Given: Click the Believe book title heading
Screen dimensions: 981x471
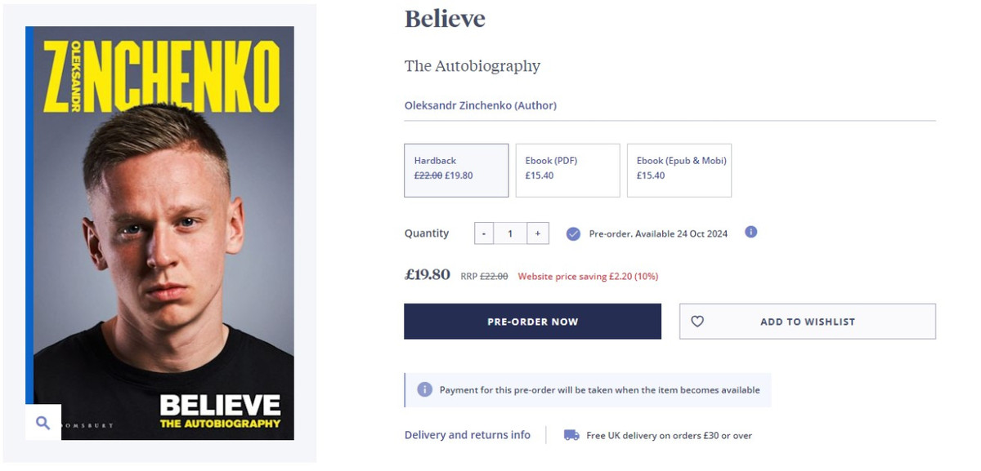Looking at the screenshot, I should point(445,19).
